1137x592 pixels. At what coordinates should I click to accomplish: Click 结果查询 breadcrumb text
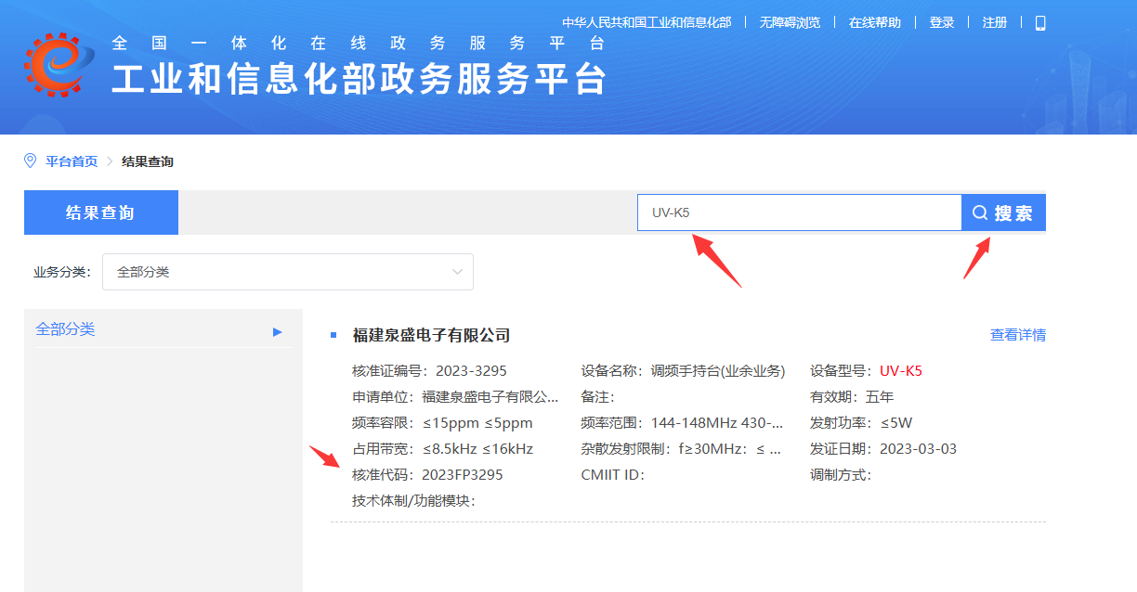coord(148,161)
